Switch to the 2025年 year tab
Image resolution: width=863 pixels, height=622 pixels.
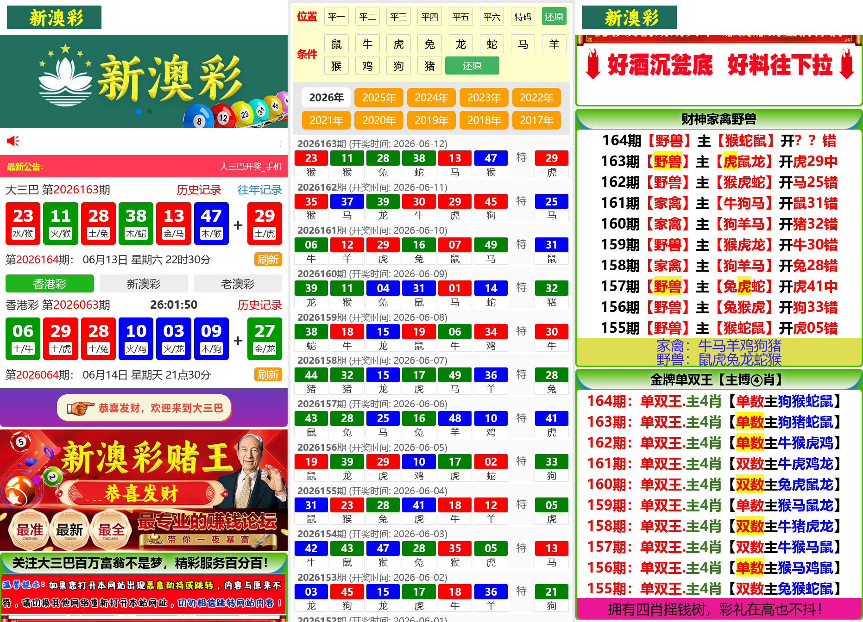click(x=379, y=98)
